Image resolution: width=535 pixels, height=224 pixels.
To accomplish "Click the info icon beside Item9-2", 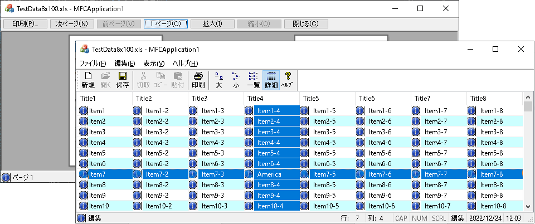I will pyautogui.click(x=137, y=196).
